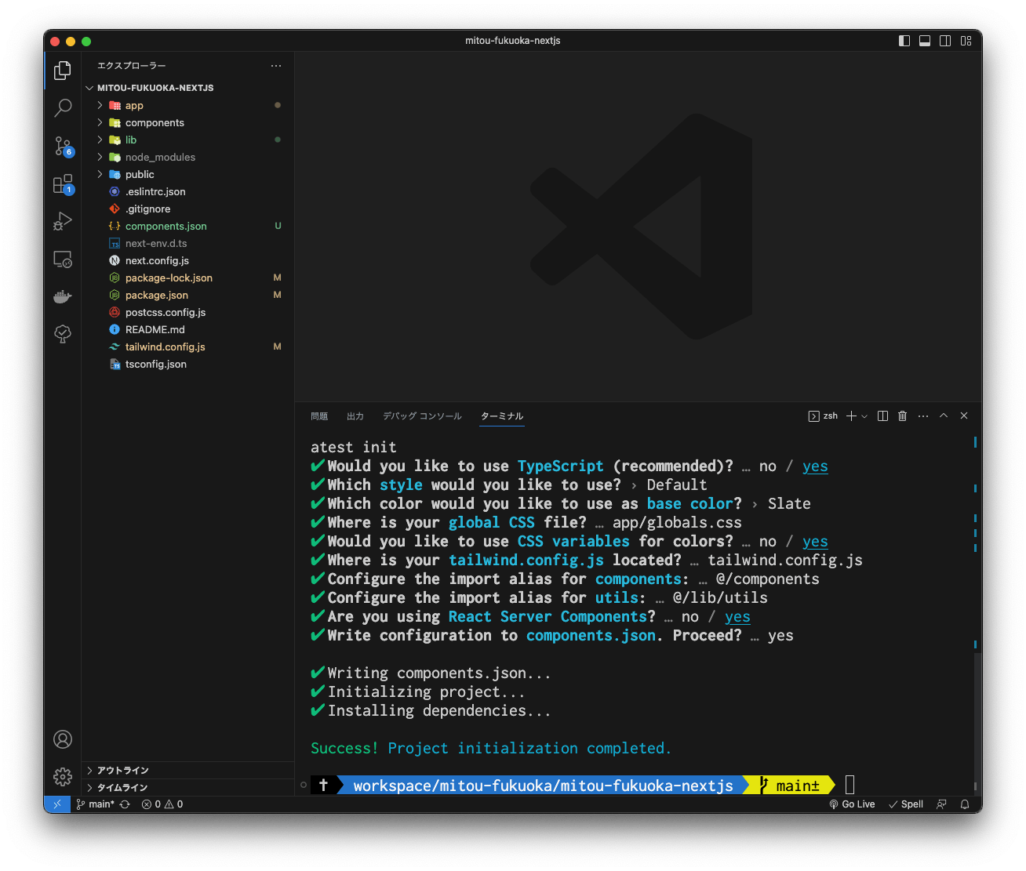Expand the タイムライン section

(x=188, y=788)
